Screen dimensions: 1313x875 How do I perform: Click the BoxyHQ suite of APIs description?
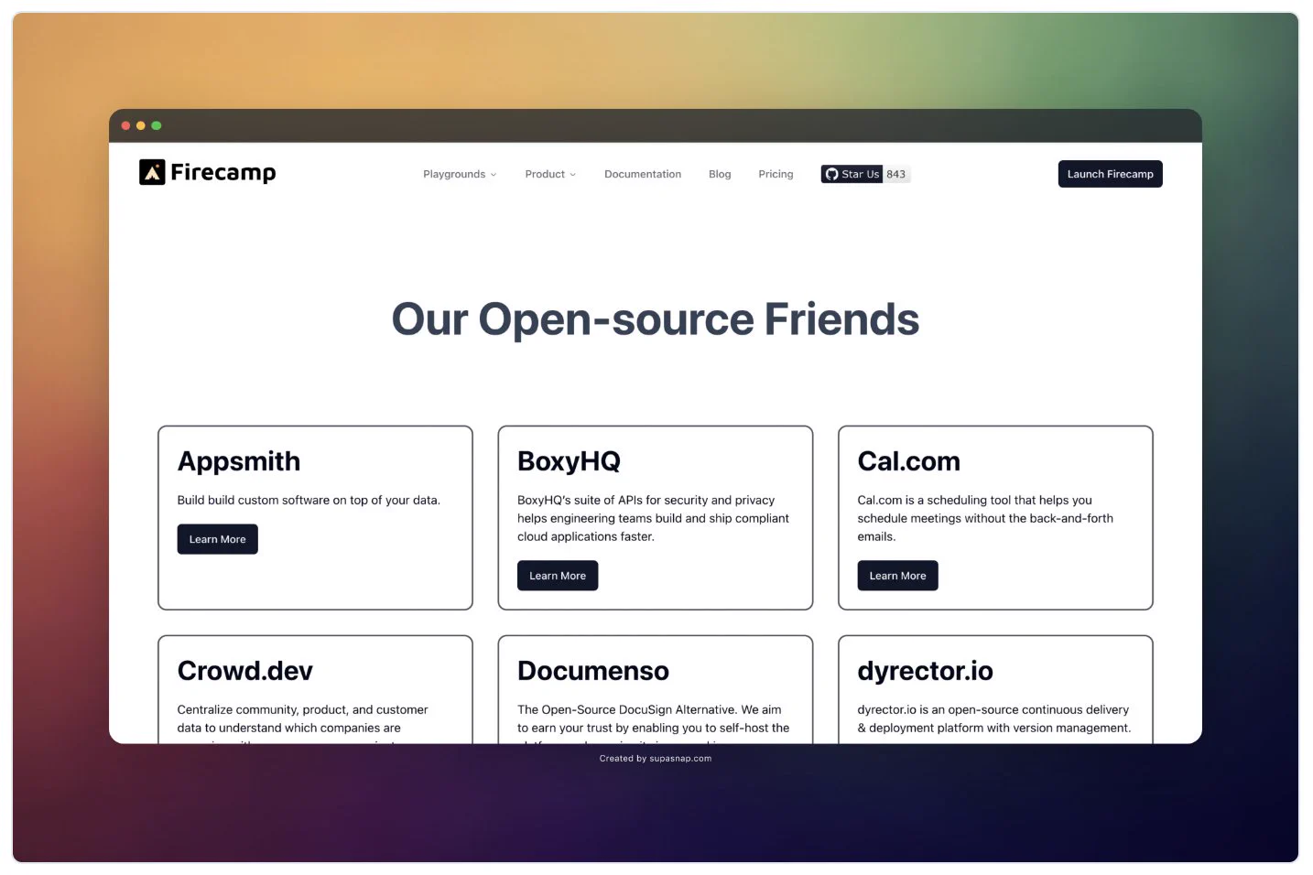[653, 518]
